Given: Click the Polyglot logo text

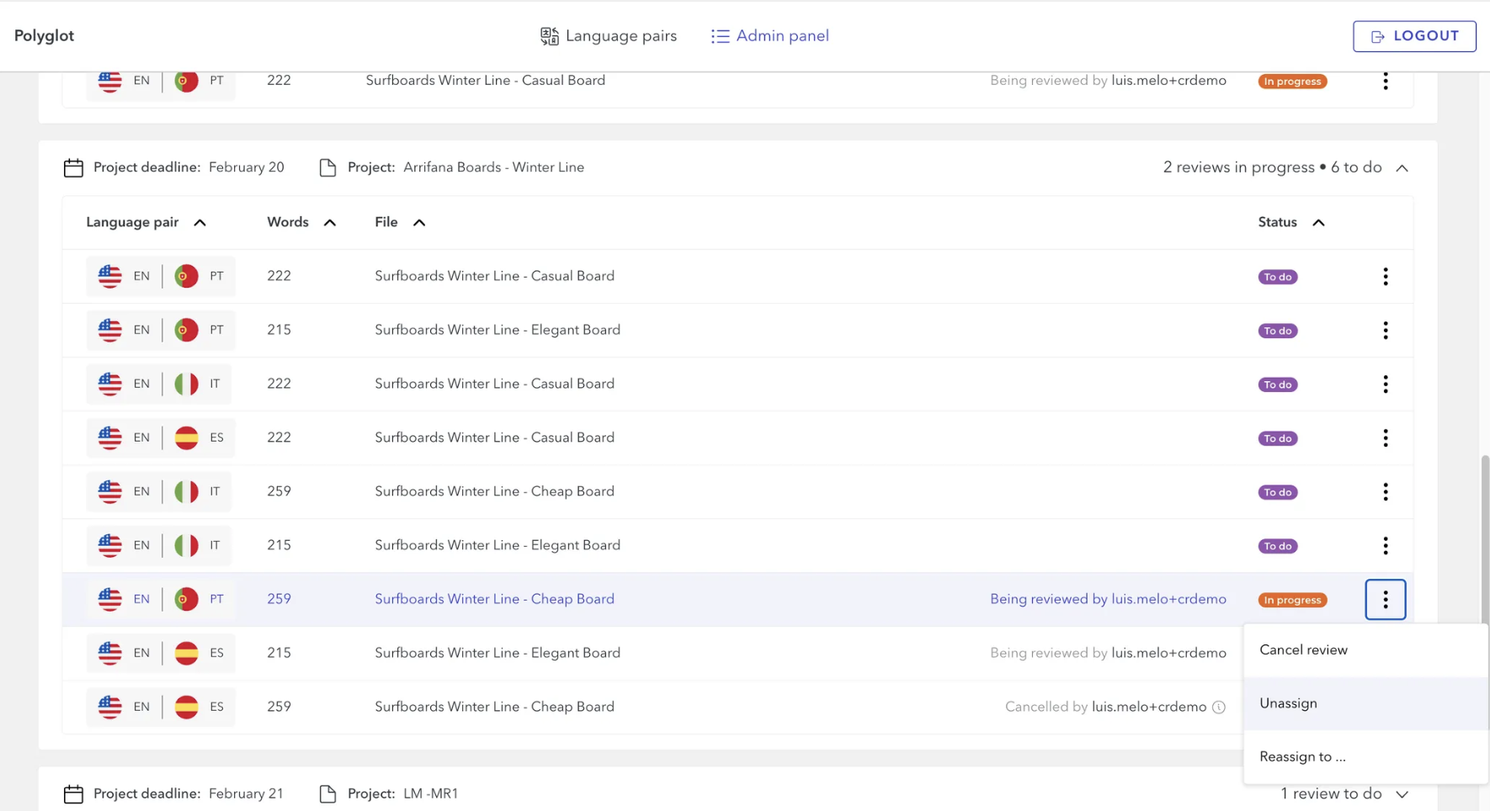Looking at the screenshot, I should click(44, 35).
